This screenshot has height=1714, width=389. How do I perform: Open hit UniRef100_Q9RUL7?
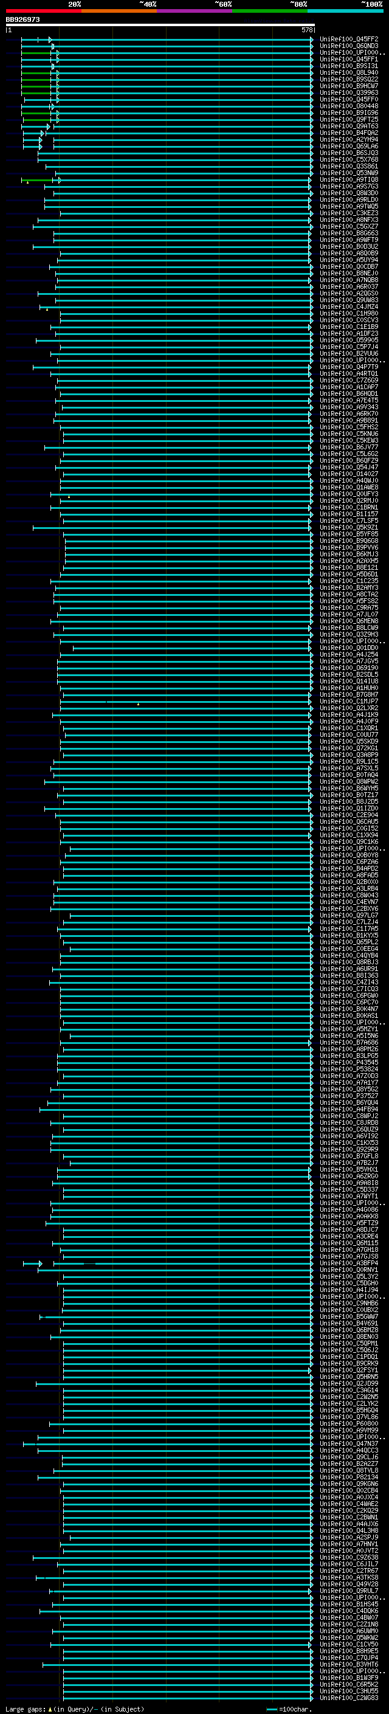(349, 1590)
